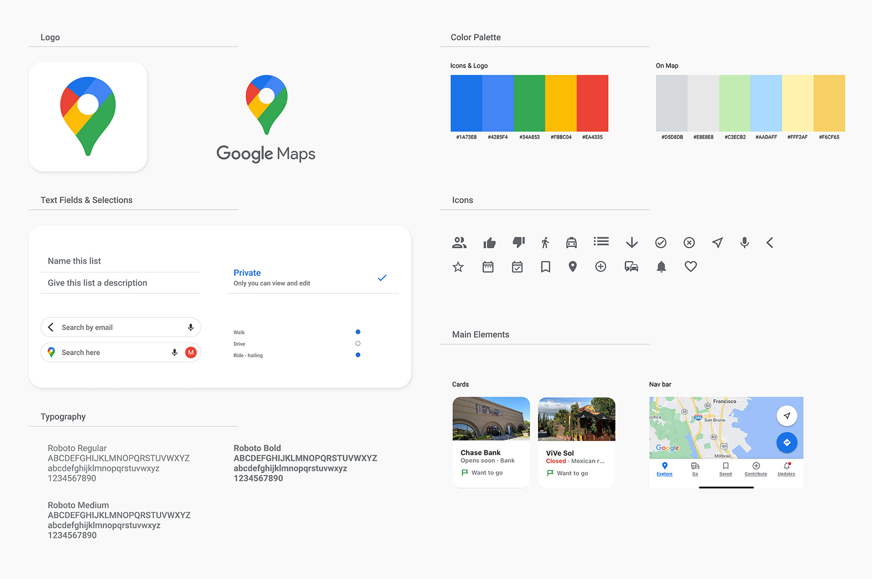Click the location pin icon in Icons section
The height and width of the screenshot is (579, 872).
click(573, 267)
